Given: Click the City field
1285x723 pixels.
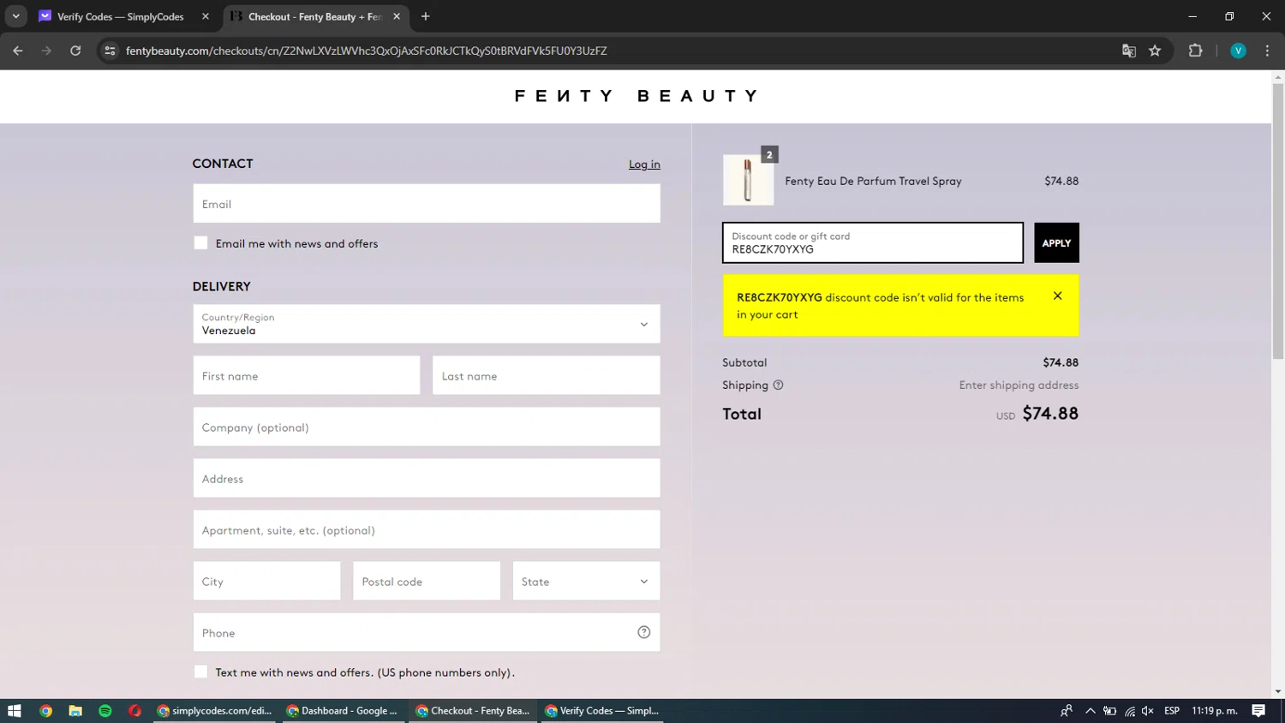Looking at the screenshot, I should 266,581.
